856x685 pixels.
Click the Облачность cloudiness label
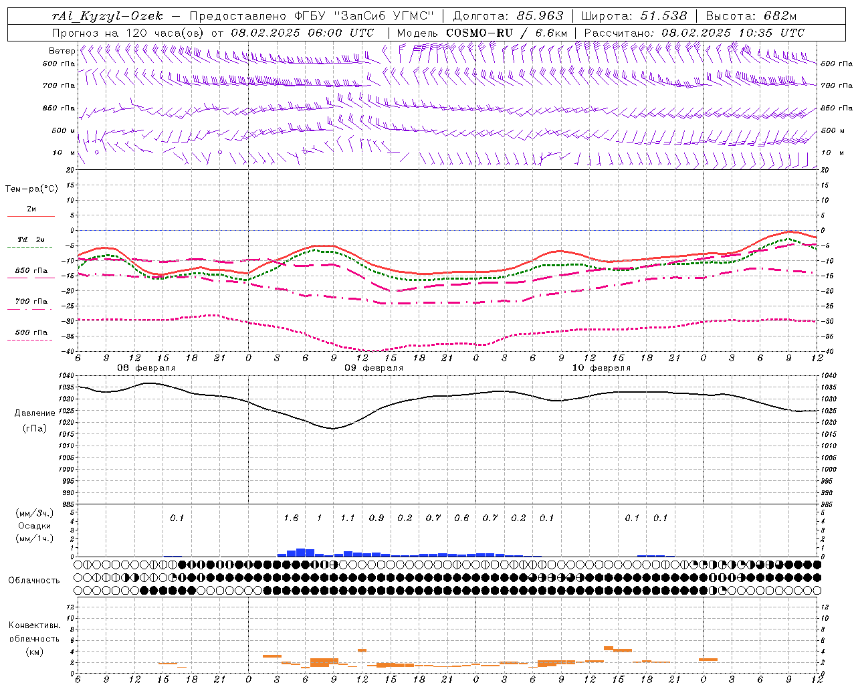pyautogui.click(x=34, y=581)
